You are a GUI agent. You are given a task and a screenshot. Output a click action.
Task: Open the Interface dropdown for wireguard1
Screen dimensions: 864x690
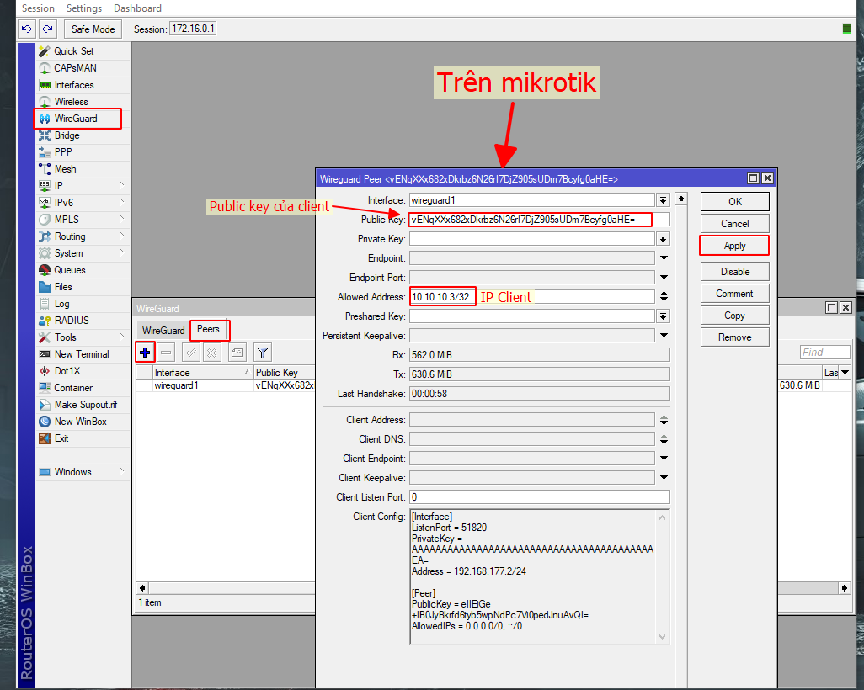[664, 200]
